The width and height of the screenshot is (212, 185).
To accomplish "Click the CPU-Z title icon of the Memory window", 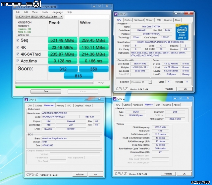I will [x=115, y=99].
